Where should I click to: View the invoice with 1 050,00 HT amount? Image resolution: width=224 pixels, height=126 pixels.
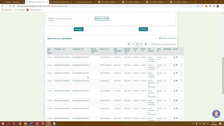tap(177, 65)
